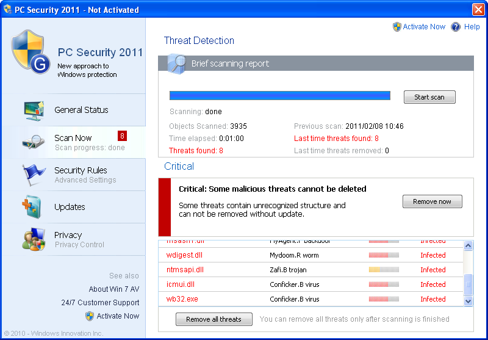Open the Privacy Control section
488x340 pixels.
point(74,239)
